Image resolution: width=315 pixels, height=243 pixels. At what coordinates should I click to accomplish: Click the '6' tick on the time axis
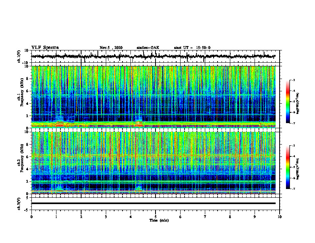point(181,217)
